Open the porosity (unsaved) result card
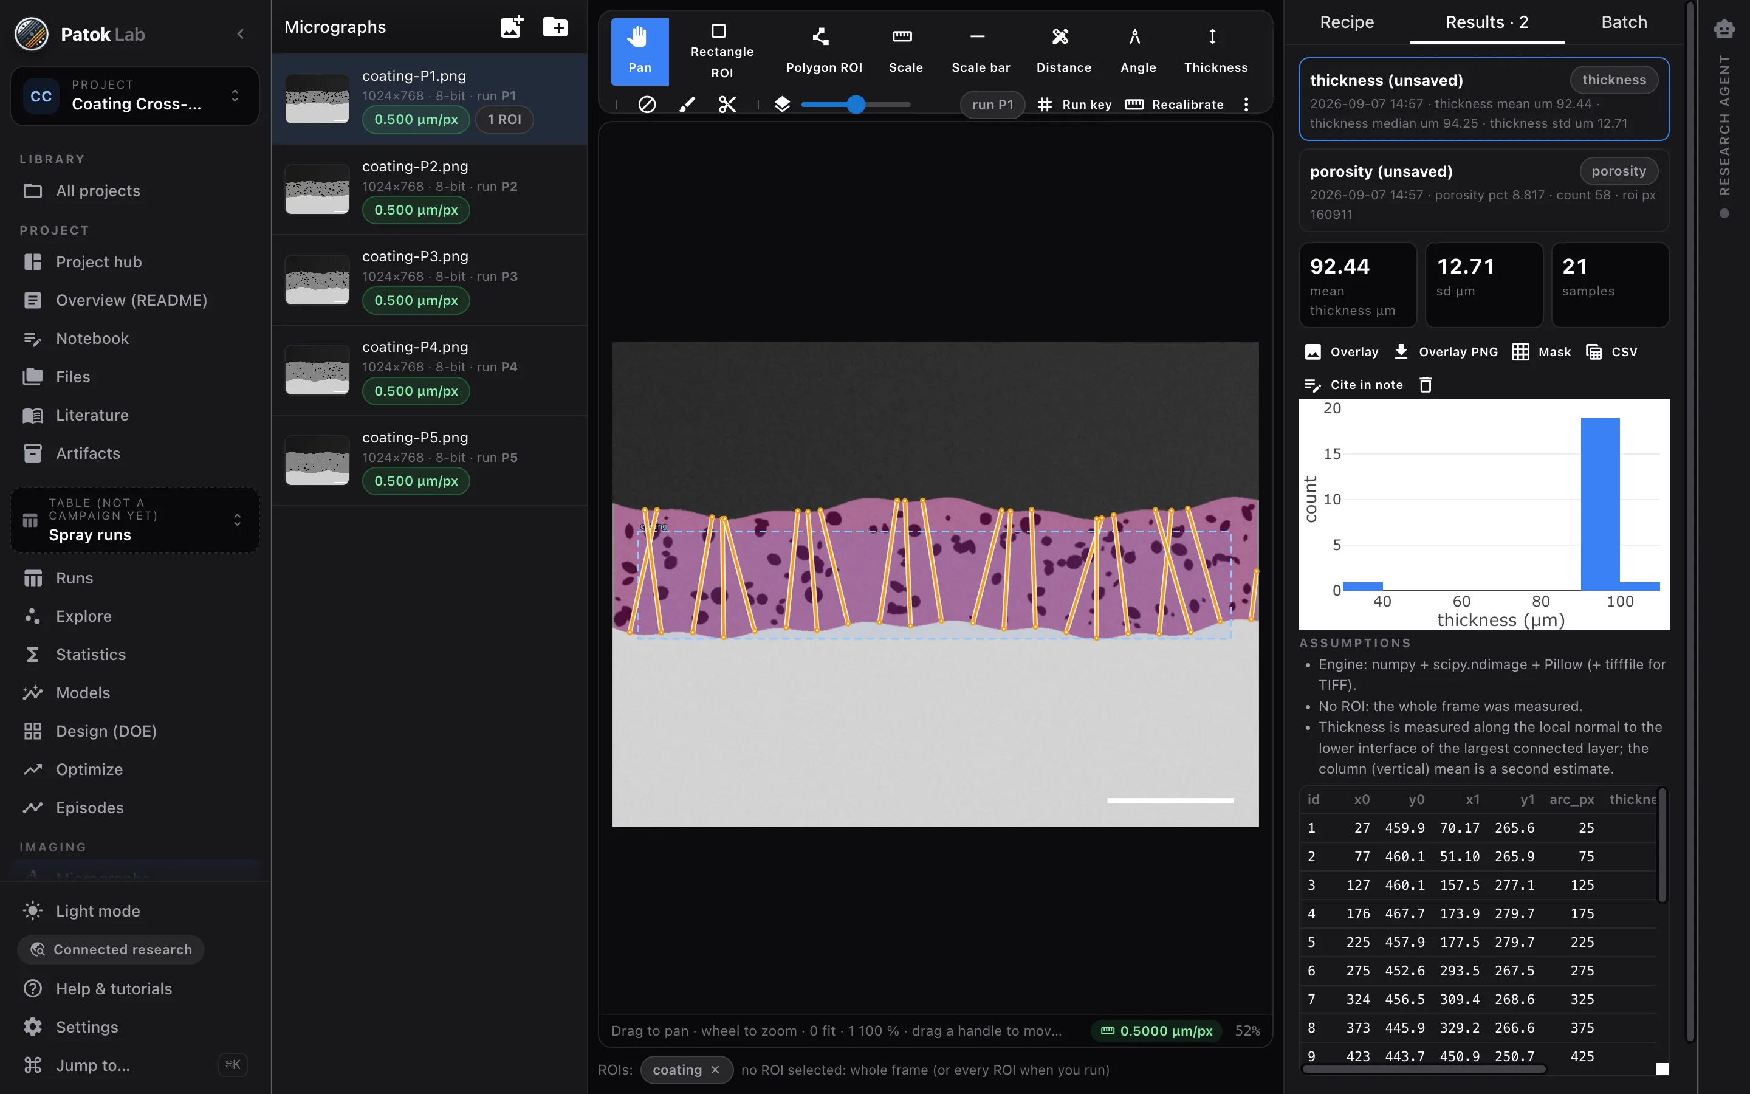 coord(1483,191)
